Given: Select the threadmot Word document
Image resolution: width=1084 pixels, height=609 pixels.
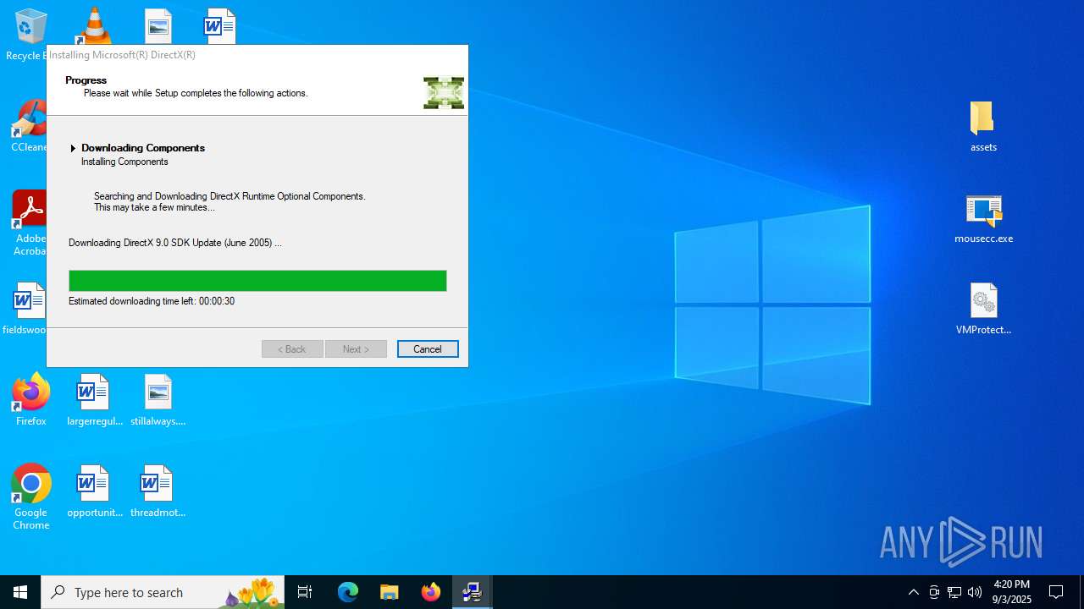Looking at the screenshot, I should (158, 491).
